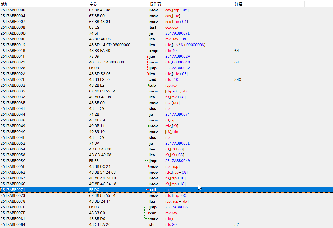Screen dimensions: 333x228
Task: Select mov rdx,[rsp+08] instruction
Action: click(168, 172)
